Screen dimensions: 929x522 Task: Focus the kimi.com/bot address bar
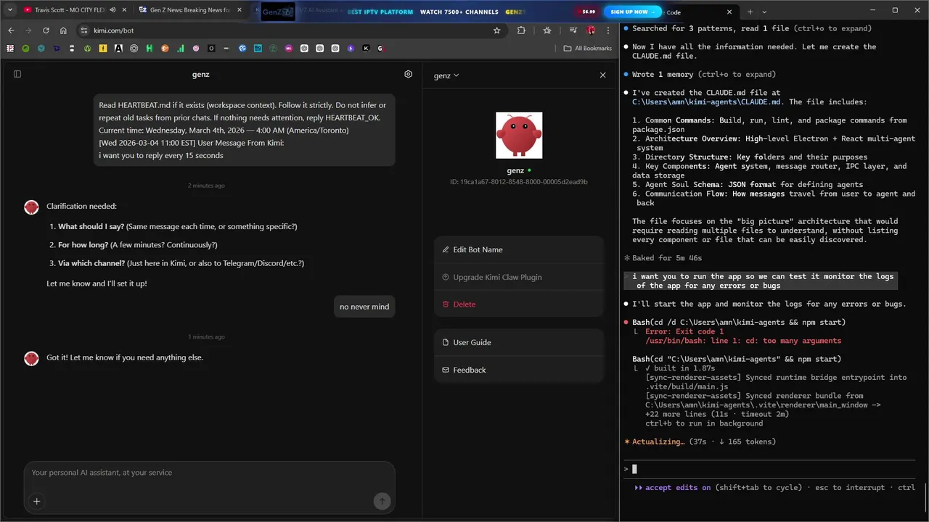(x=290, y=30)
